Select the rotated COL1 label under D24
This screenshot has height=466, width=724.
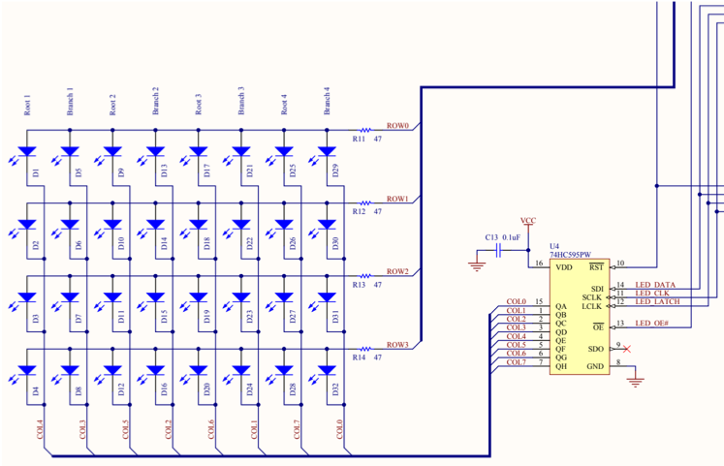(254, 429)
